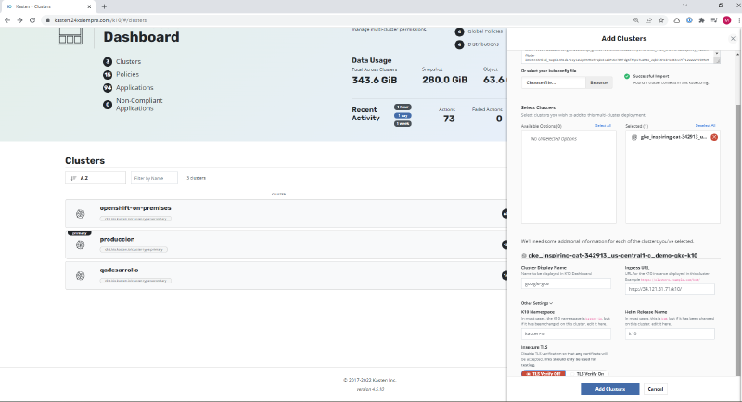The image size is (742, 402).
Task: Open Non-Compliant Applications link
Action: point(139,105)
